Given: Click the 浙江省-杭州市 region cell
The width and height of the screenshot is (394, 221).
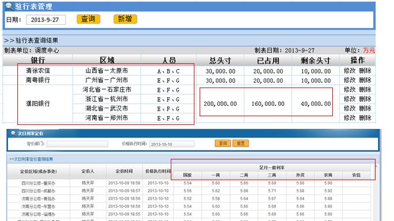Looking at the screenshot, I should (107, 99).
